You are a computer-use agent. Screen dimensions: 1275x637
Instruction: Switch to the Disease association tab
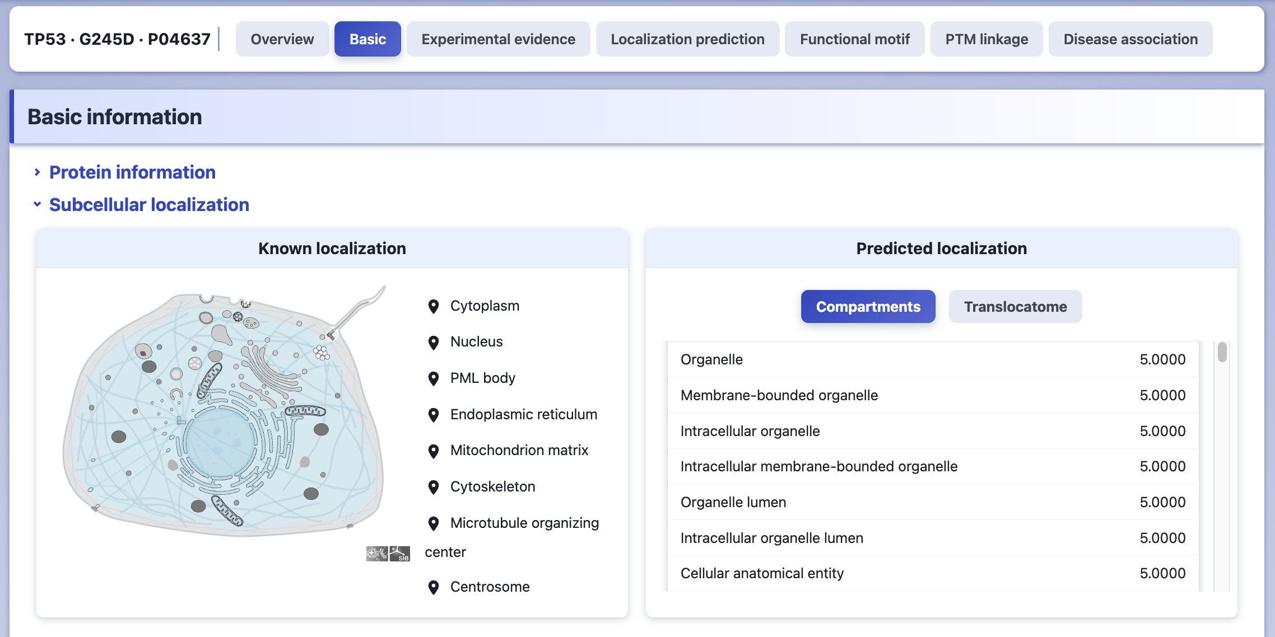click(x=1130, y=39)
